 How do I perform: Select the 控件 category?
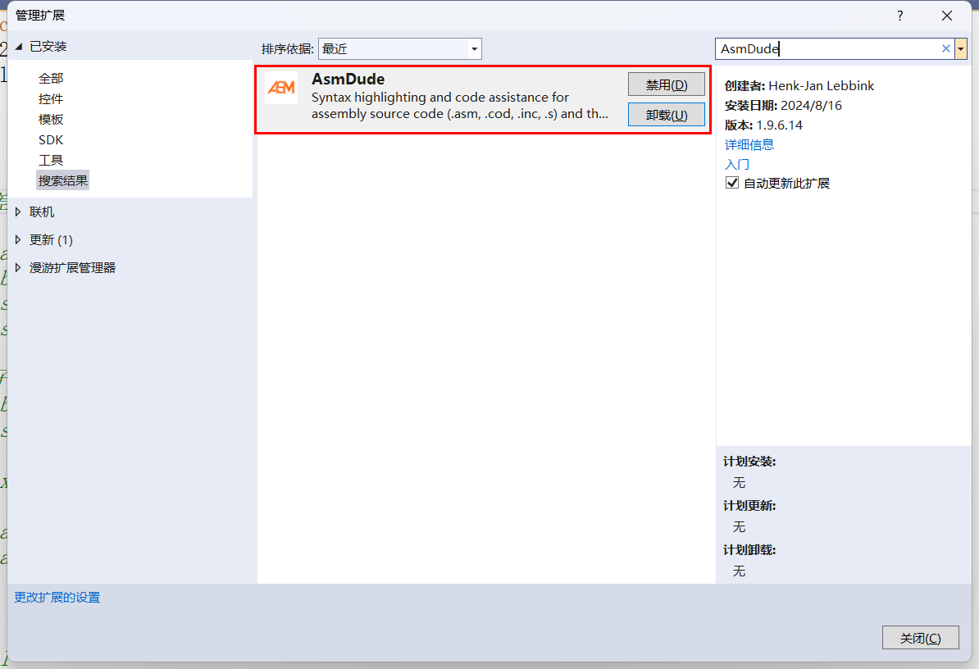[x=51, y=99]
